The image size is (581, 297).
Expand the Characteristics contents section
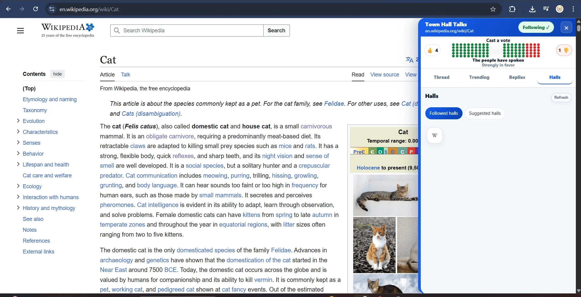tap(18, 132)
